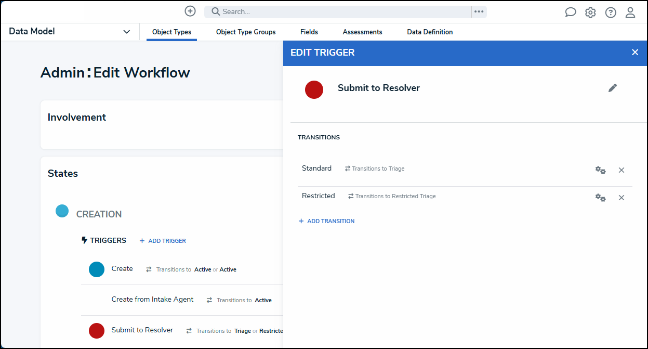Viewport: 648px width, 349px height.
Task: Click into the Search input field
Action: pos(338,11)
